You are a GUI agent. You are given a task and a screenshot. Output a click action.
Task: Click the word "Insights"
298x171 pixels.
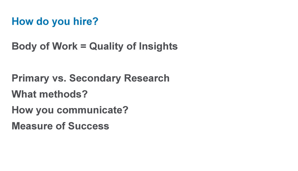point(158,47)
